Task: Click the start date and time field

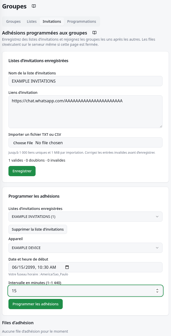Action: 85,267
